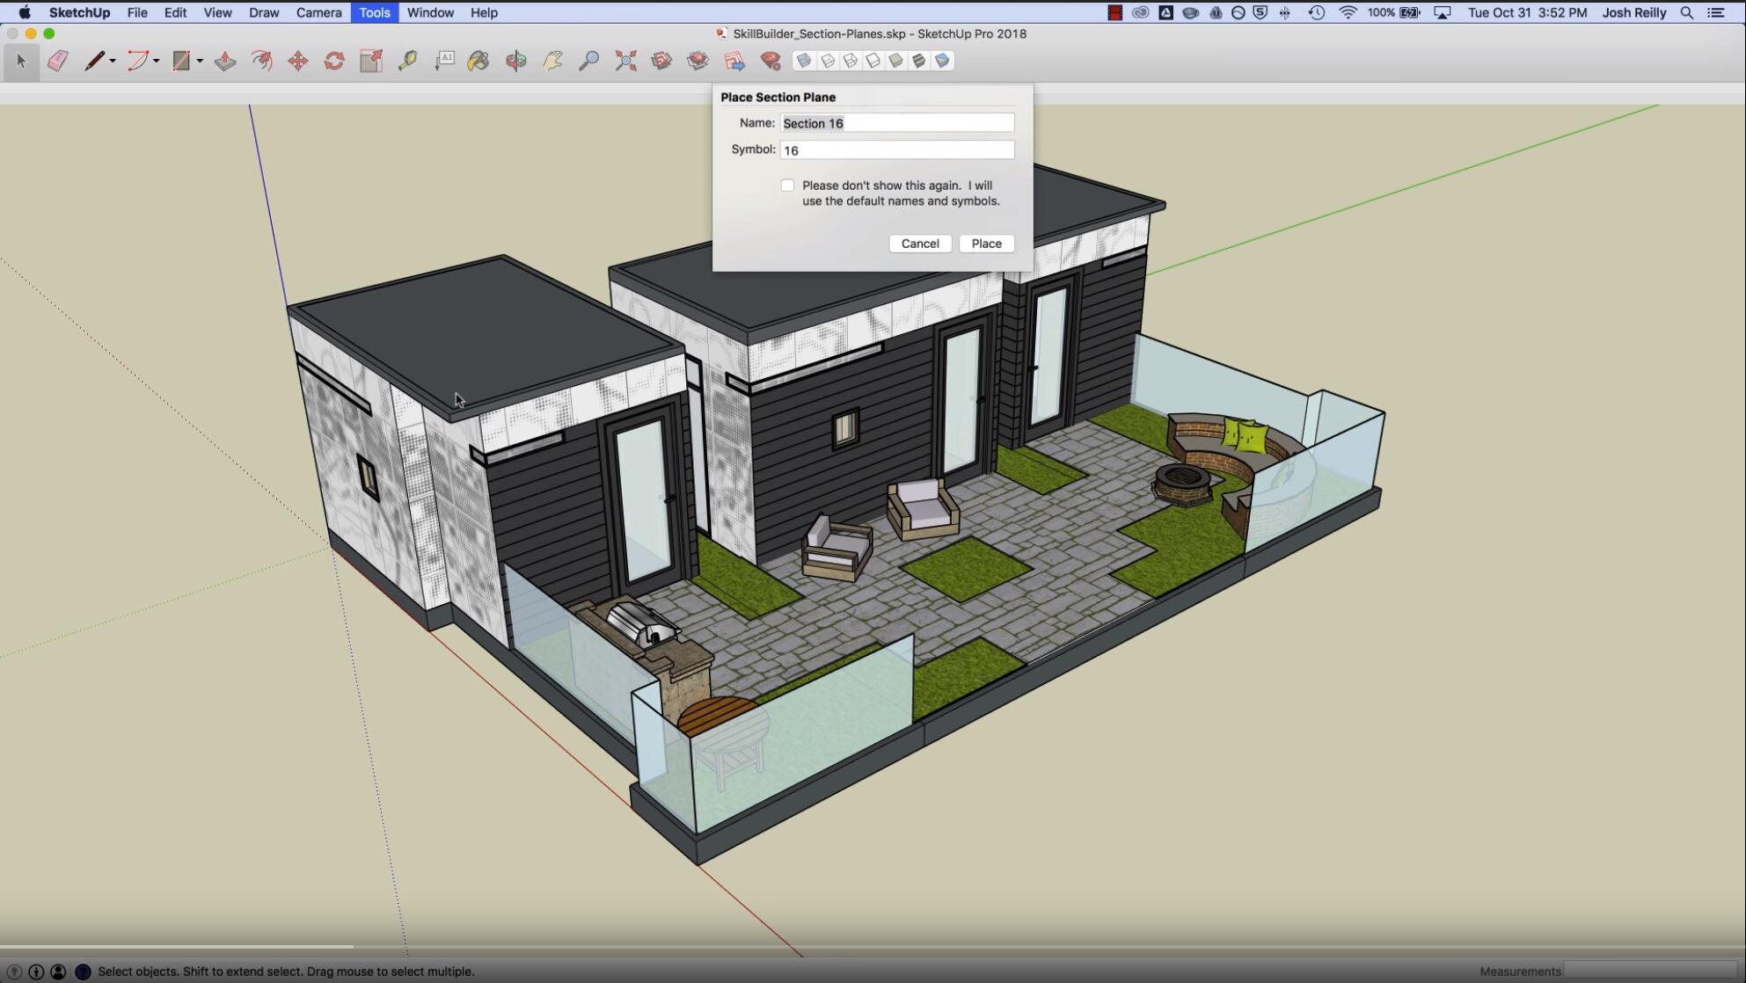
Task: Open the Draw menu
Action: (263, 12)
